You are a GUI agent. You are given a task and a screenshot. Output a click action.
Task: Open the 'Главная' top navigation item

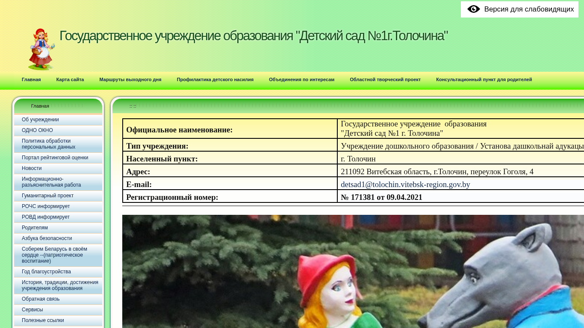click(x=31, y=79)
